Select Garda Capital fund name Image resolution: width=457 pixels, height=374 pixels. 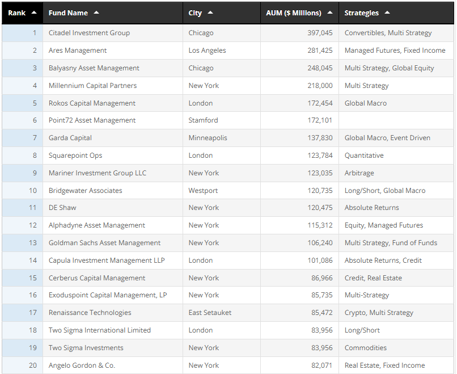tap(70, 138)
